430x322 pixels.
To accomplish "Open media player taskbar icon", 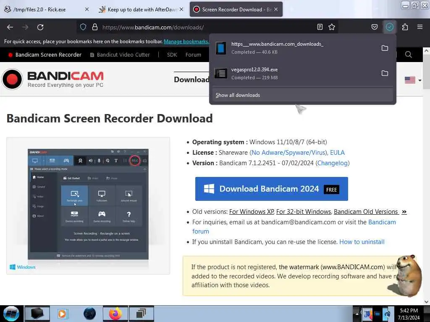I will coord(62,314).
